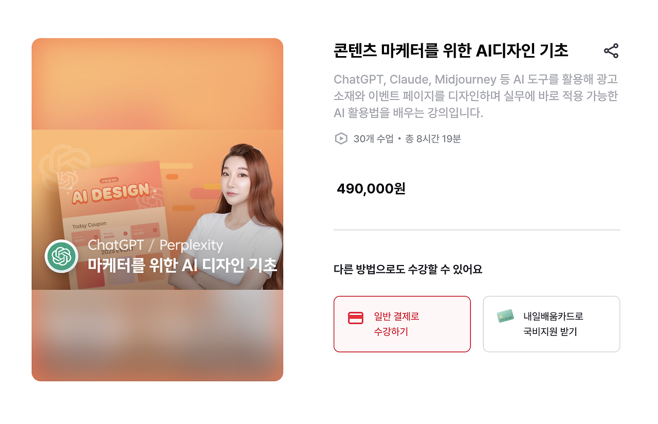The image size is (658, 424).
Task: Click the ChatGPT / Perplexity caption on thumbnail
Action: point(155,245)
